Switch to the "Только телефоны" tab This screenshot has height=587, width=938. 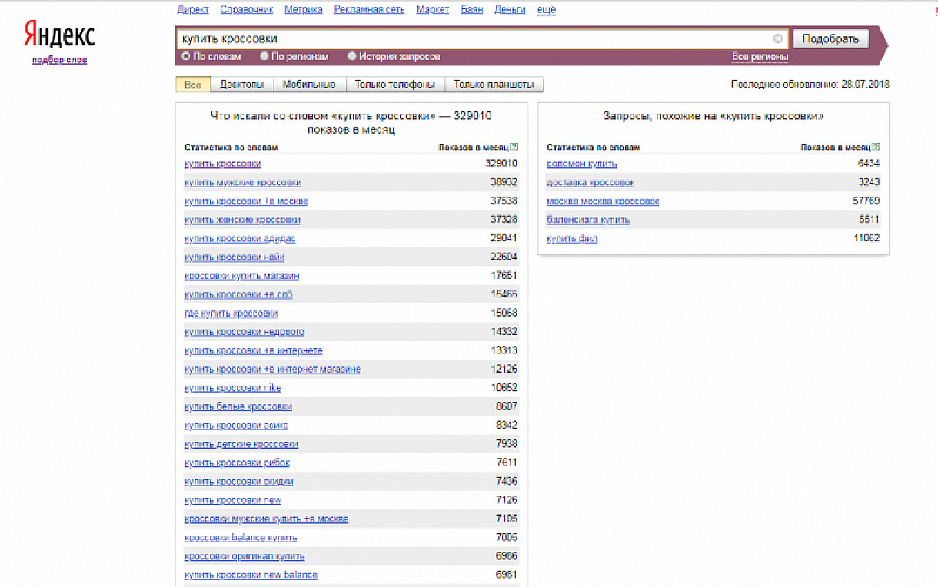tap(395, 85)
